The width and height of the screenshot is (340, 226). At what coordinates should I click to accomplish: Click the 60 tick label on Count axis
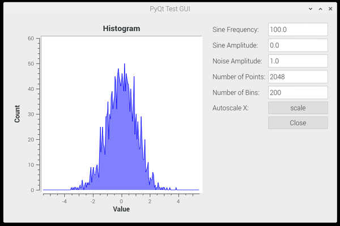click(x=31, y=39)
